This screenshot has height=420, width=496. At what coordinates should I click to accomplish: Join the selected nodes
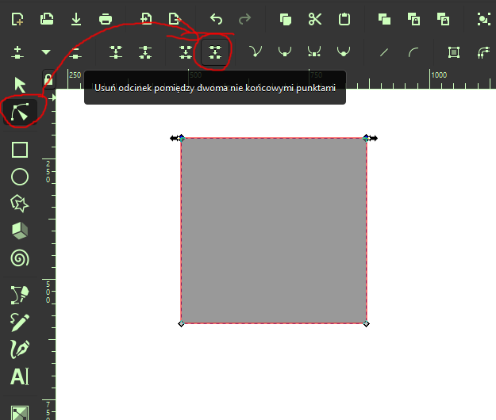tap(116, 52)
